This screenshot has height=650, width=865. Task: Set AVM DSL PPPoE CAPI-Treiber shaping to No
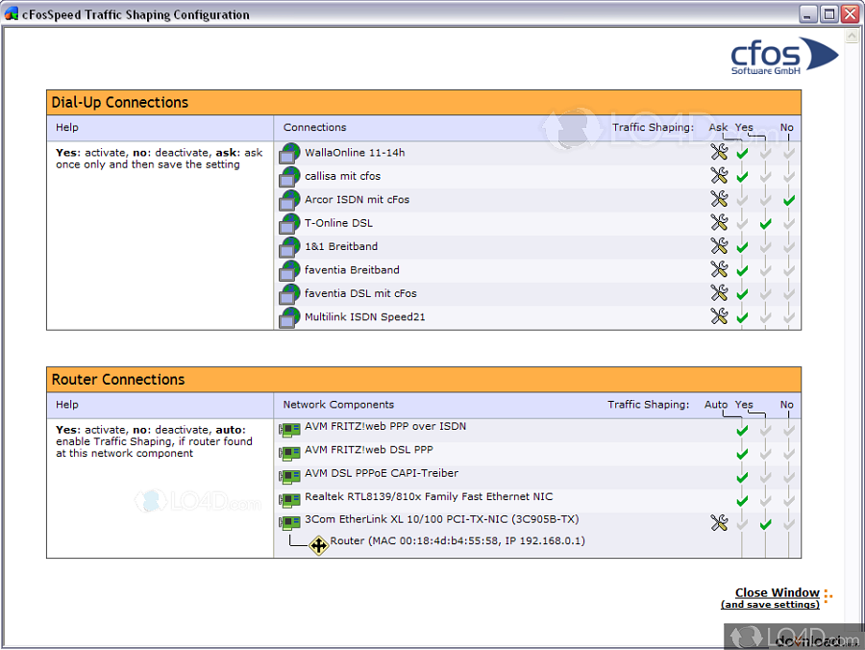click(x=789, y=477)
